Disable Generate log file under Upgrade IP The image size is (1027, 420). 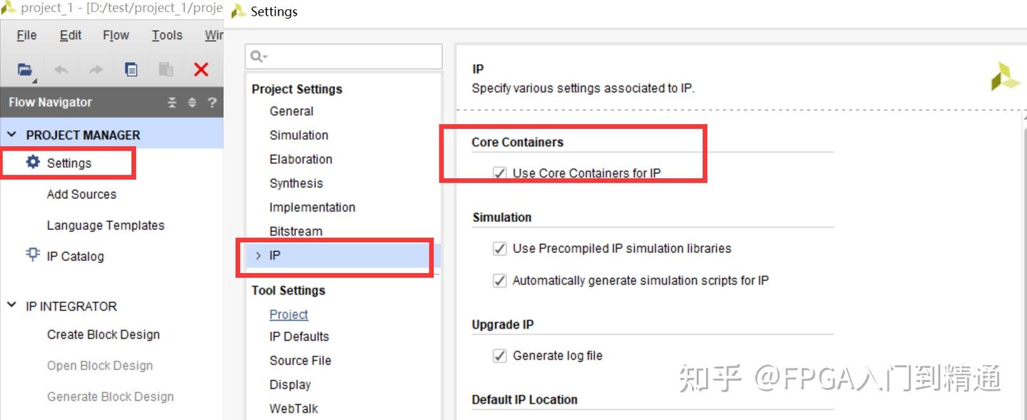pos(499,355)
